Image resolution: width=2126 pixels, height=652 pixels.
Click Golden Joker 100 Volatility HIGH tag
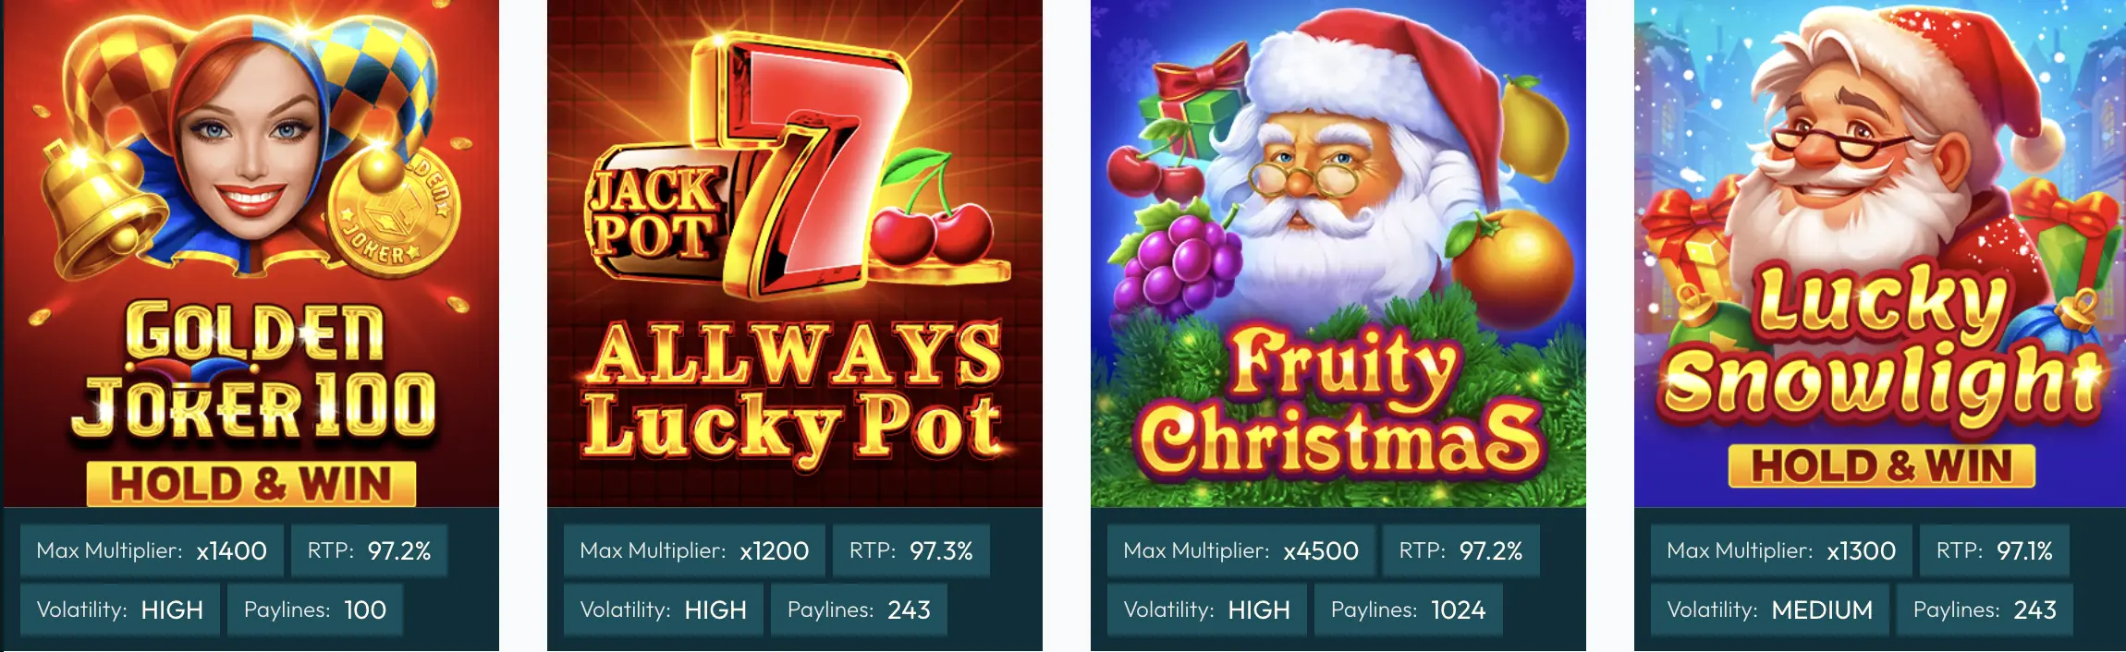(120, 610)
